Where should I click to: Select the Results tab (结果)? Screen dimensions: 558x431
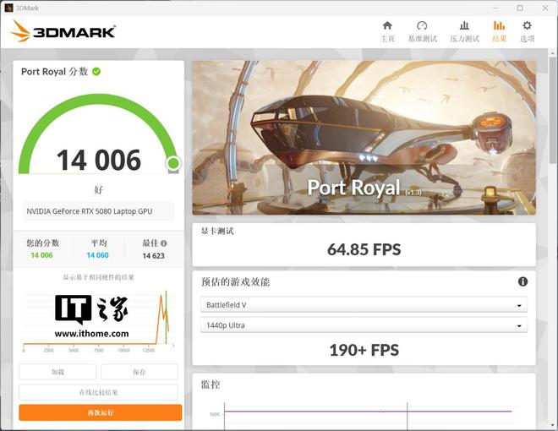[499, 31]
